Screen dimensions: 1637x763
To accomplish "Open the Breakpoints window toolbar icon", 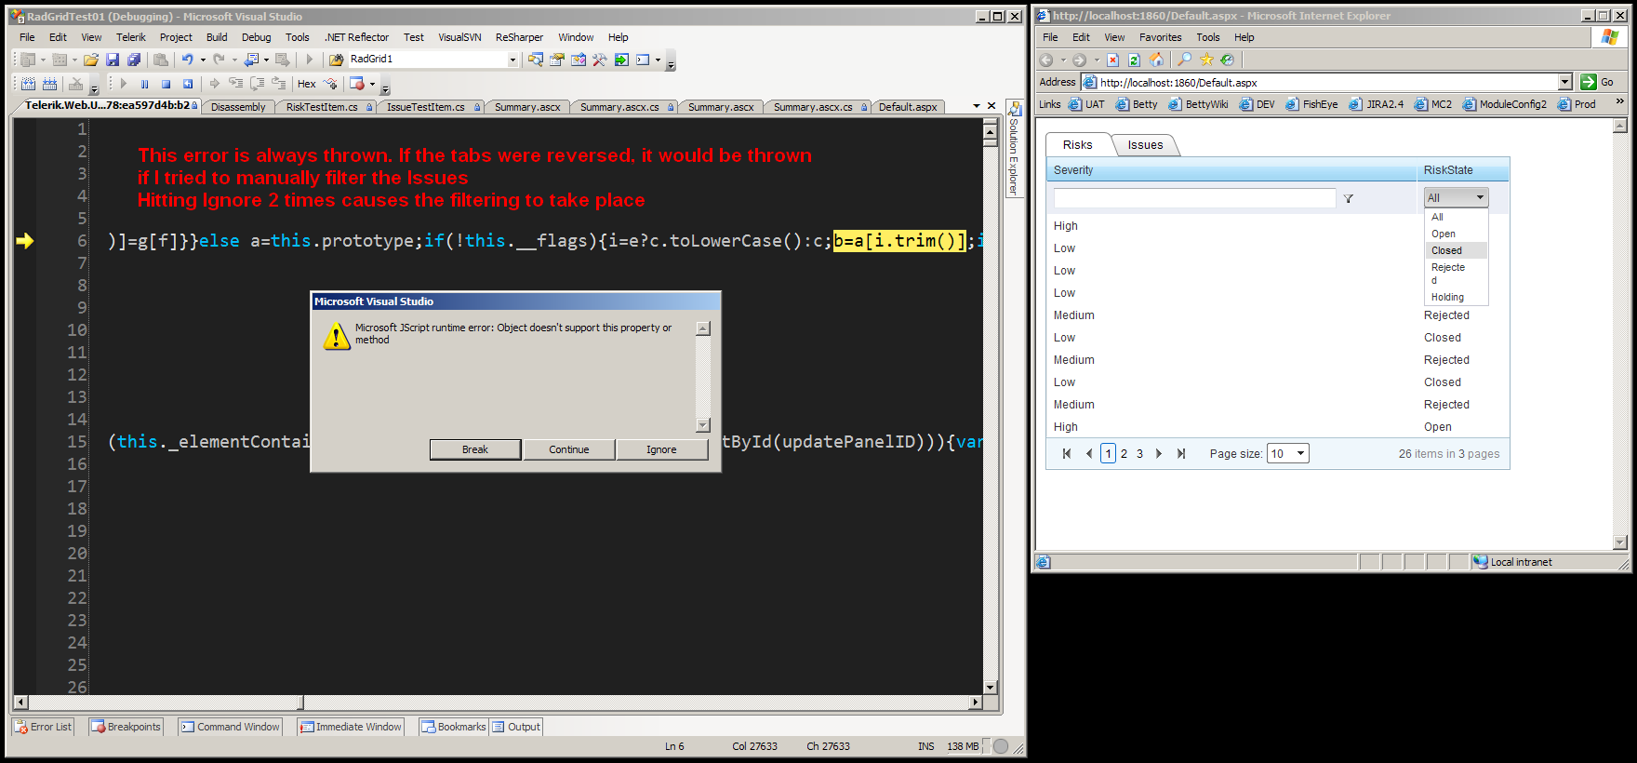I will [x=357, y=84].
